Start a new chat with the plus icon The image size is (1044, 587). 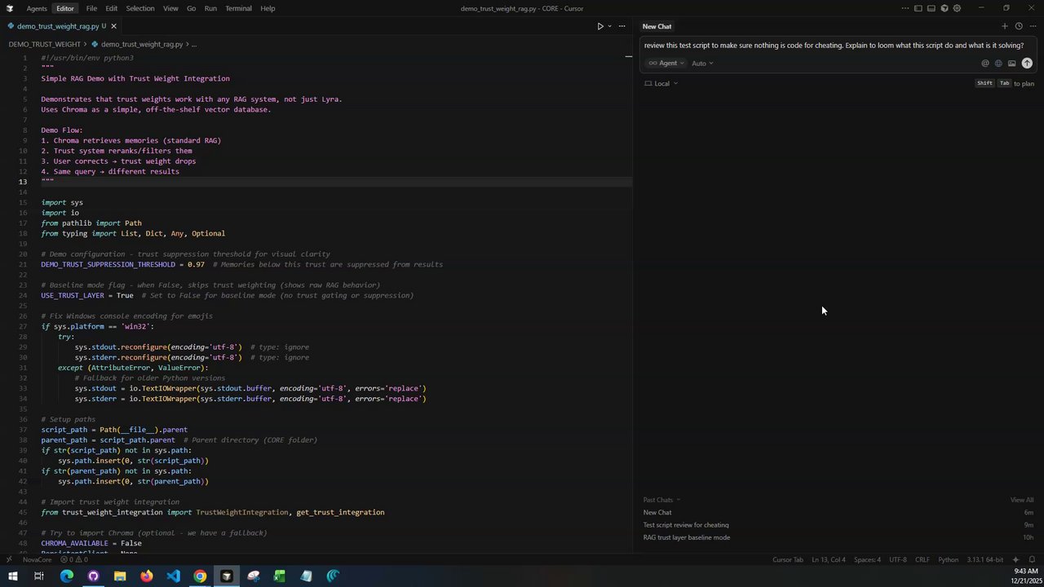point(1005,26)
